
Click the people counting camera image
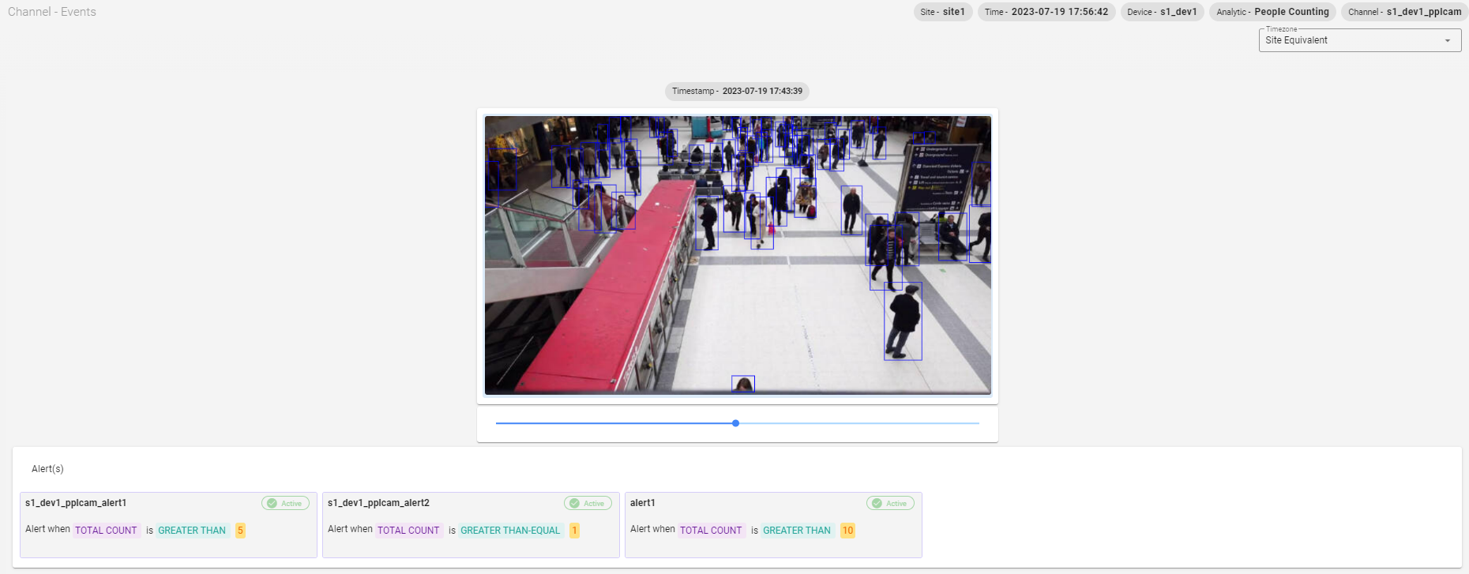click(x=737, y=255)
